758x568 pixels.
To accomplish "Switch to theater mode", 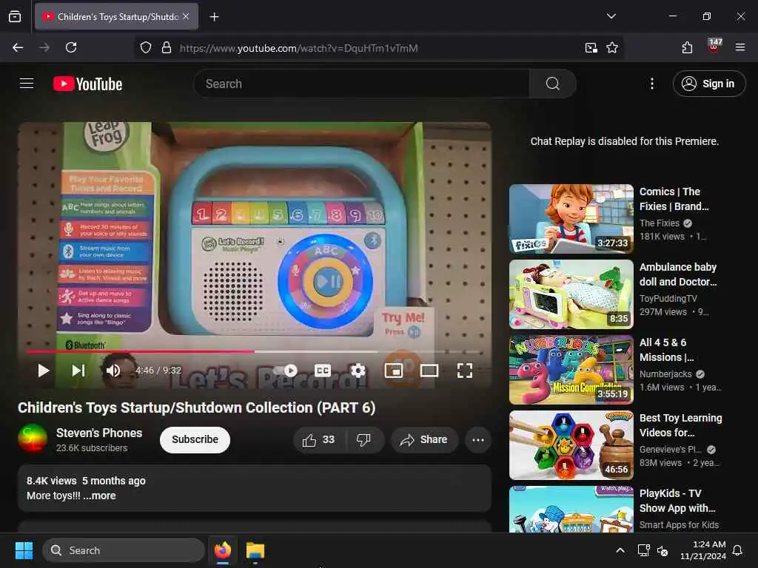I will tap(429, 371).
